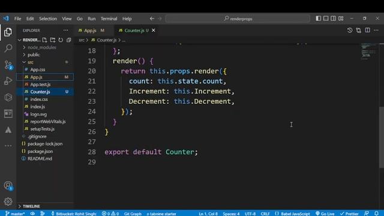
Task: Open reportWebVitals.js in the explorer
Action: click(48, 121)
